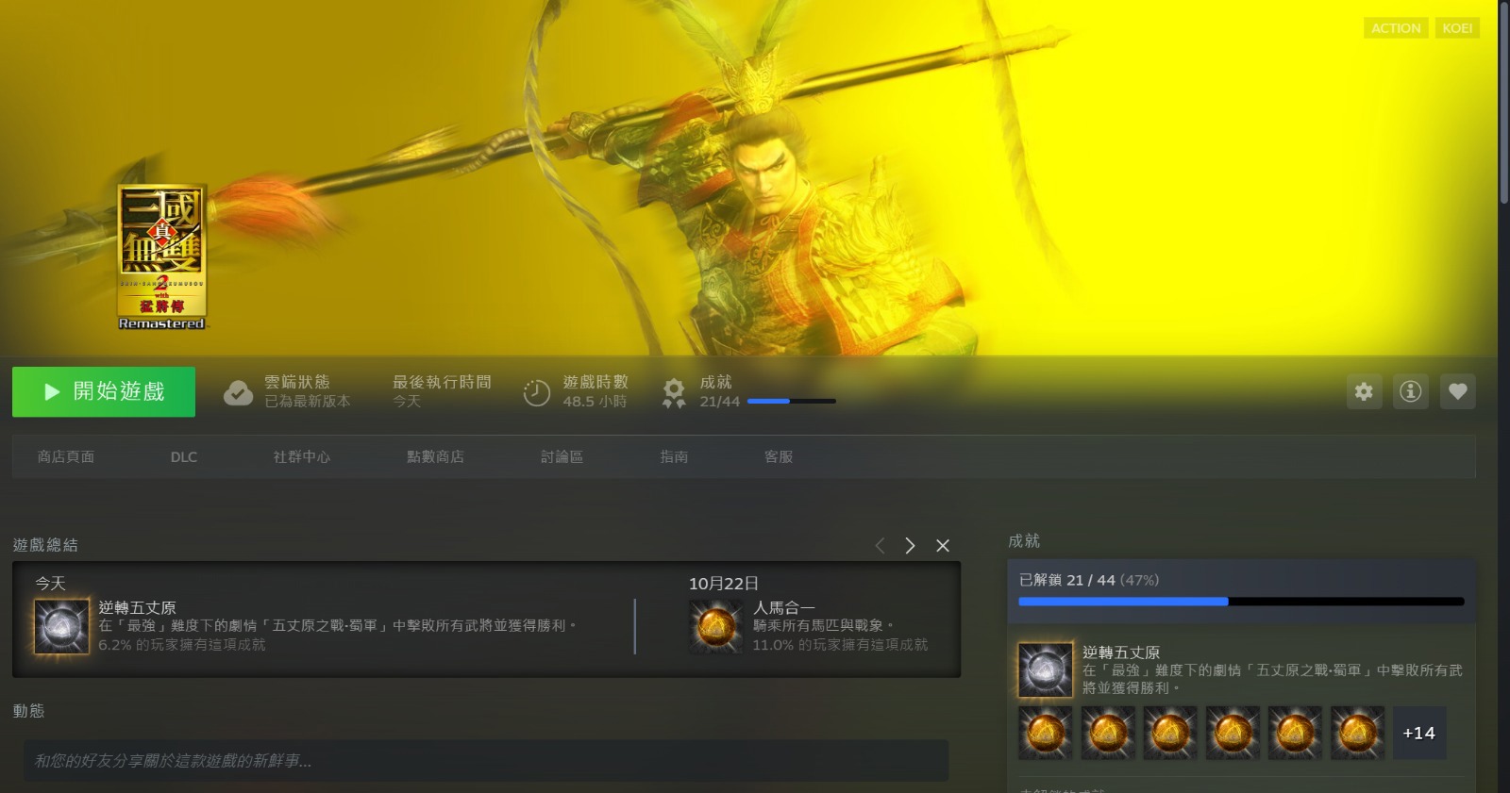
Task: Open game settings gear icon
Action: [1364, 391]
